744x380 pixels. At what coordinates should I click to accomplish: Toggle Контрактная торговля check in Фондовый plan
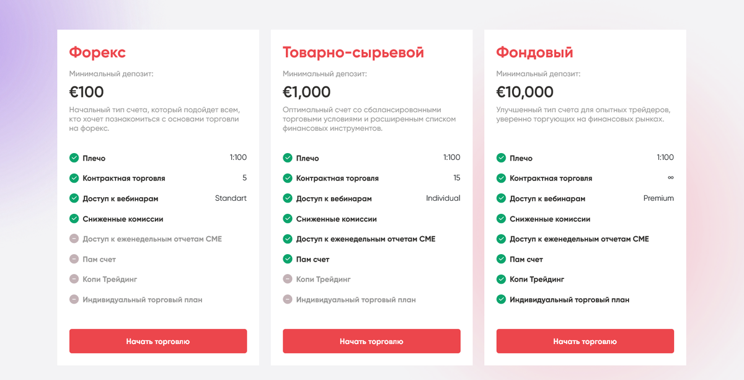500,178
